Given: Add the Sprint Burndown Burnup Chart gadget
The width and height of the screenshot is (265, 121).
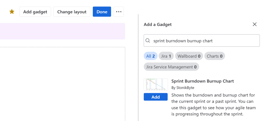Looking at the screenshot, I should point(156,97).
